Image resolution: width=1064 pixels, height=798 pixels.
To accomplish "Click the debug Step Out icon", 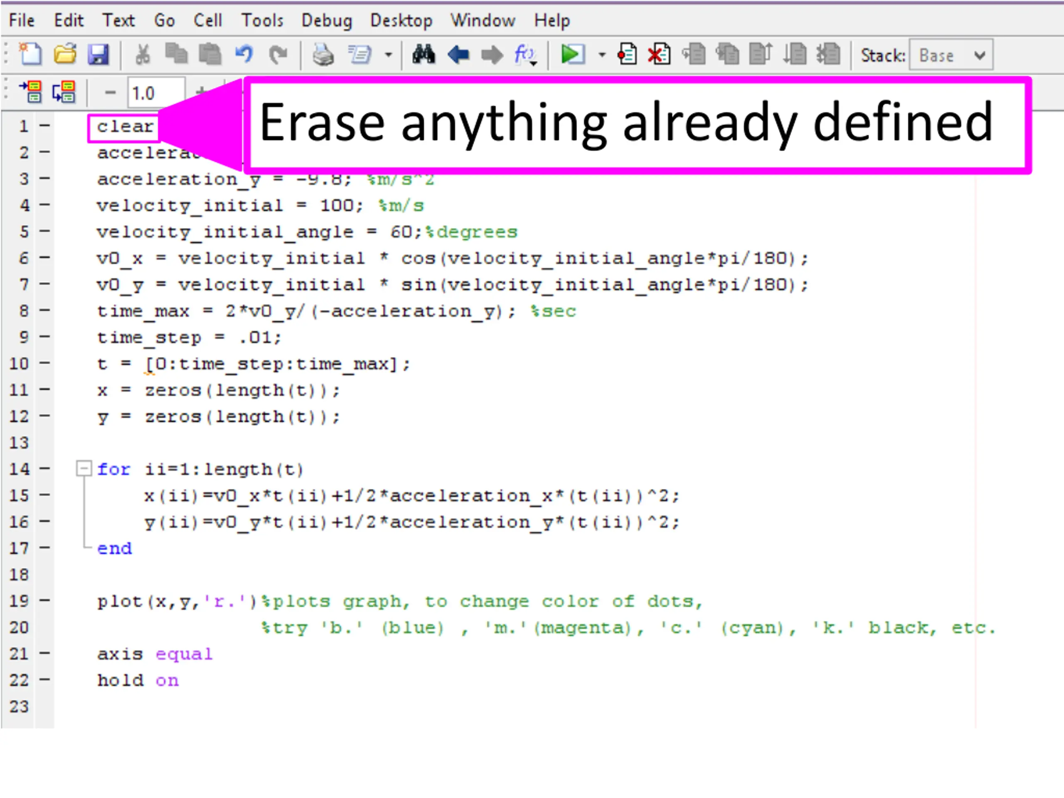I will pos(761,54).
